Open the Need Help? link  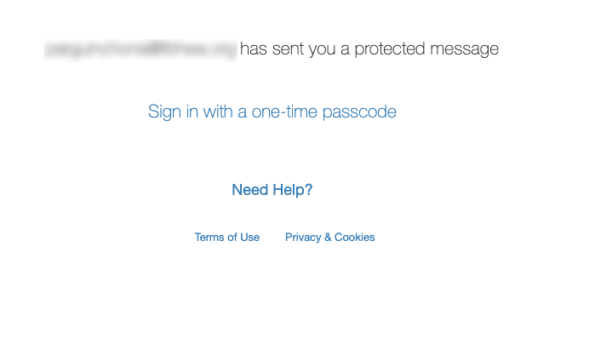point(272,190)
